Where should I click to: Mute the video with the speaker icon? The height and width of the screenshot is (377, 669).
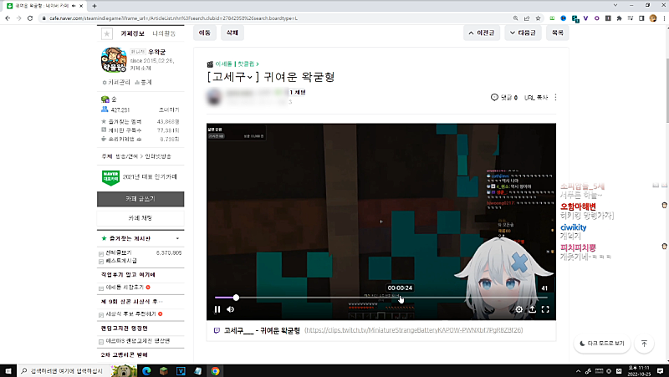tap(231, 309)
